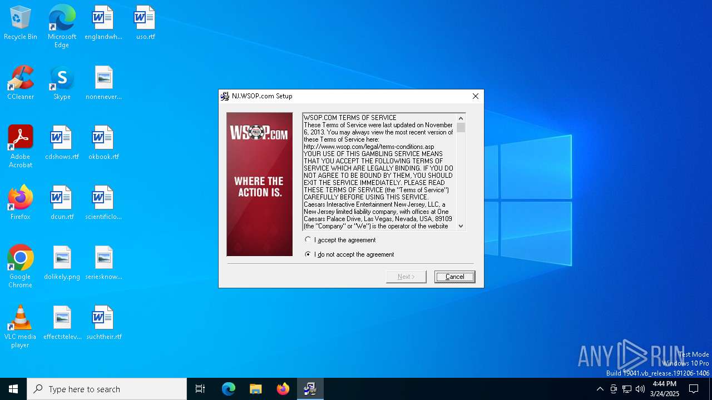Select the dolikely.png desktop file
The image size is (712, 400).
pos(62,263)
